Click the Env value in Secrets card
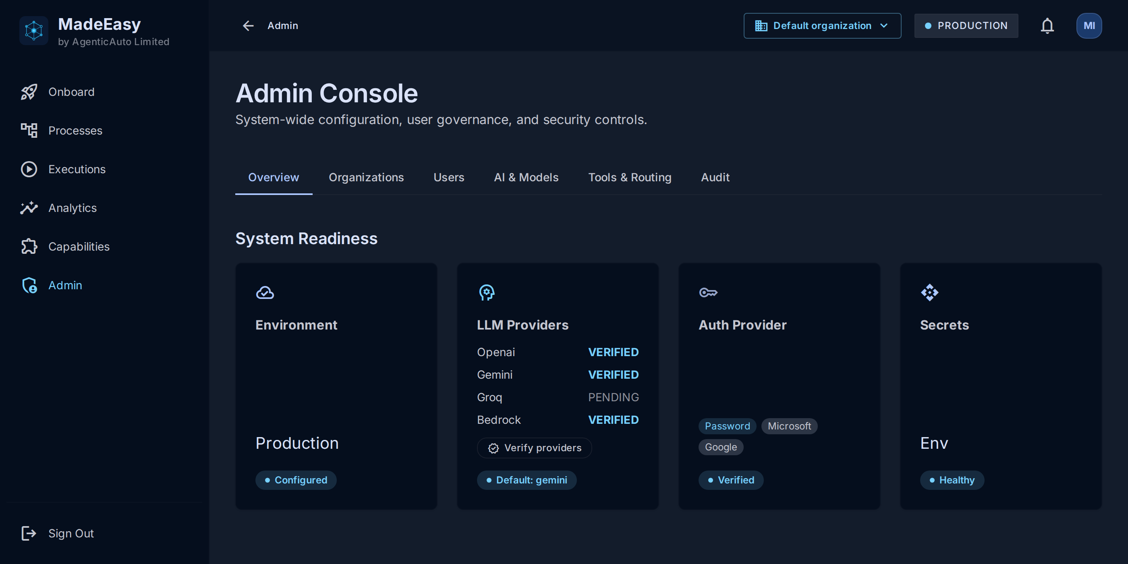Image resolution: width=1128 pixels, height=564 pixels. coord(934,443)
